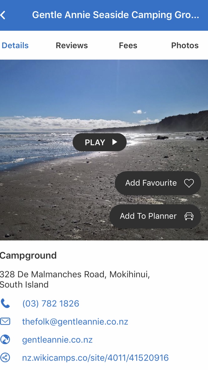Image resolution: width=208 pixels, height=370 pixels.
Task: Tap the heart icon on Add Favourite
Action: point(189,183)
